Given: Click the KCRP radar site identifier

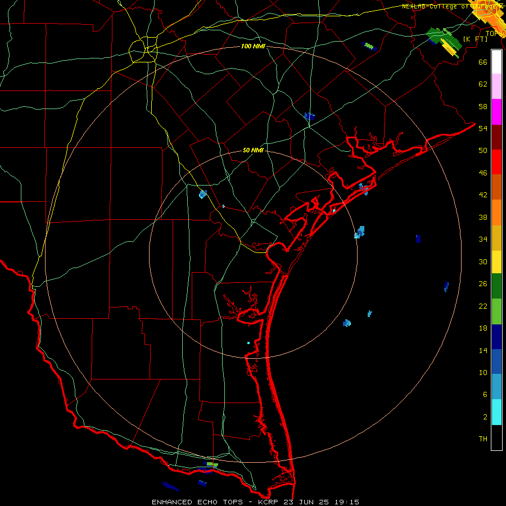Looking at the screenshot, I should tap(269, 502).
